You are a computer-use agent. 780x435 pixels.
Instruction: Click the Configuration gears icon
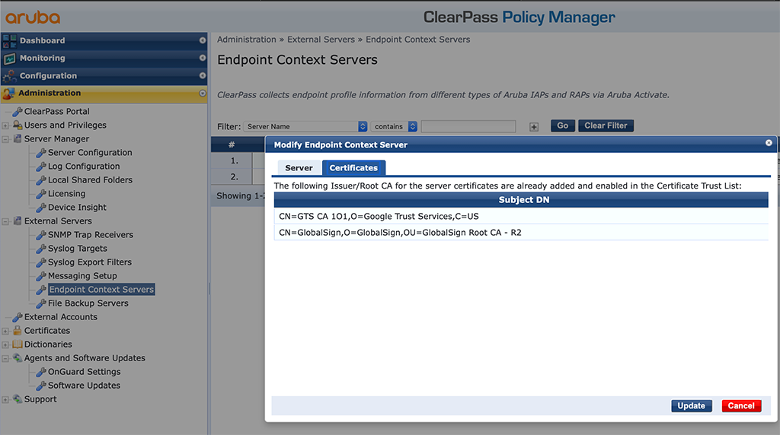coord(9,76)
